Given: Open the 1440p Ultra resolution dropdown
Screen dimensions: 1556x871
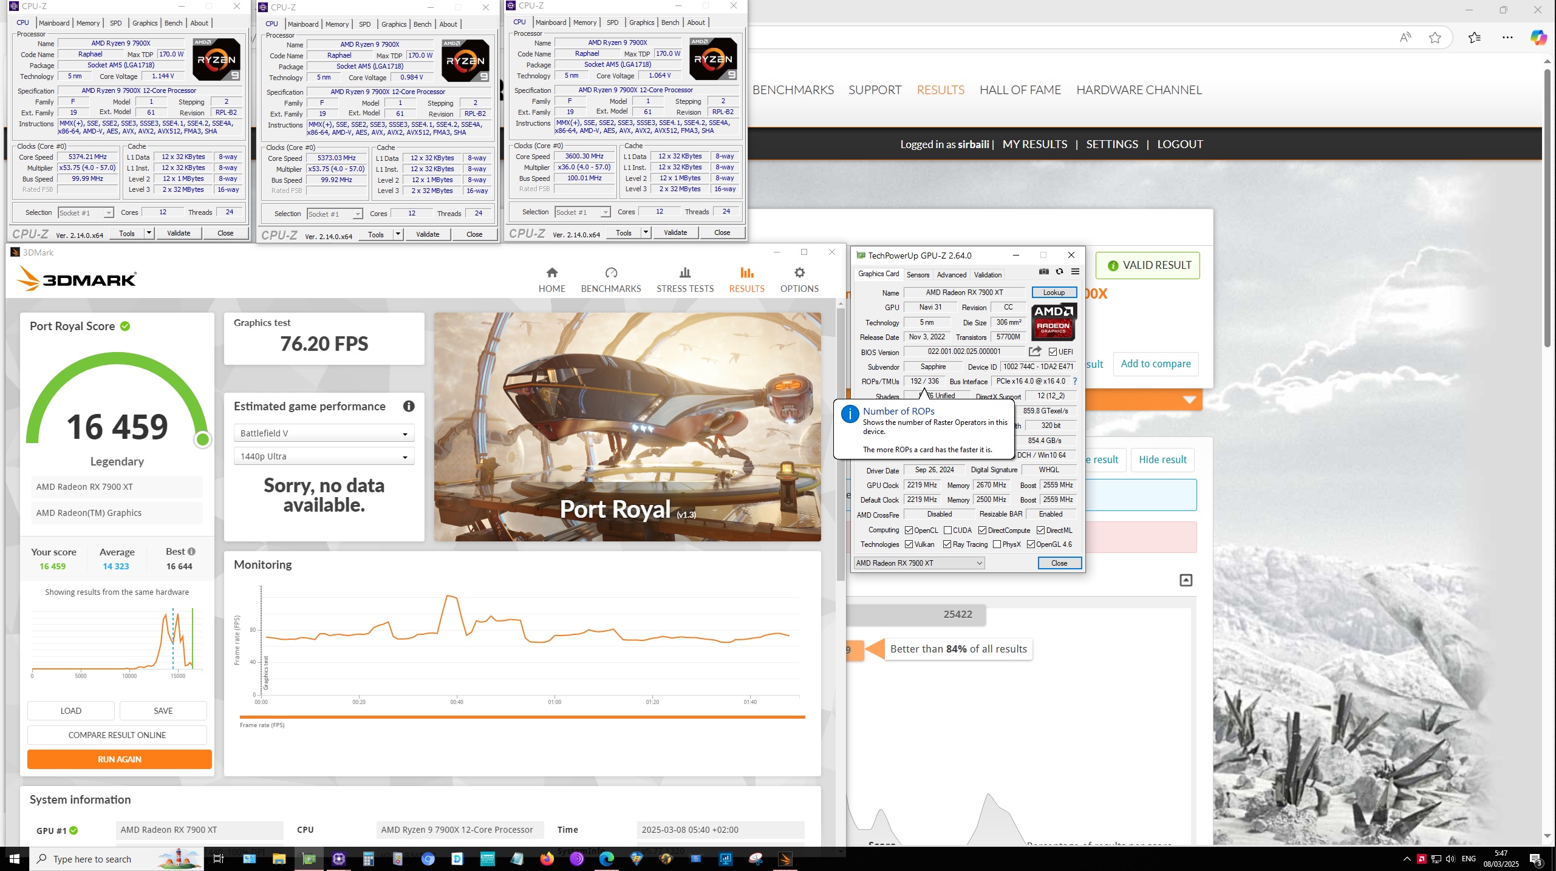Looking at the screenshot, I should pos(324,456).
